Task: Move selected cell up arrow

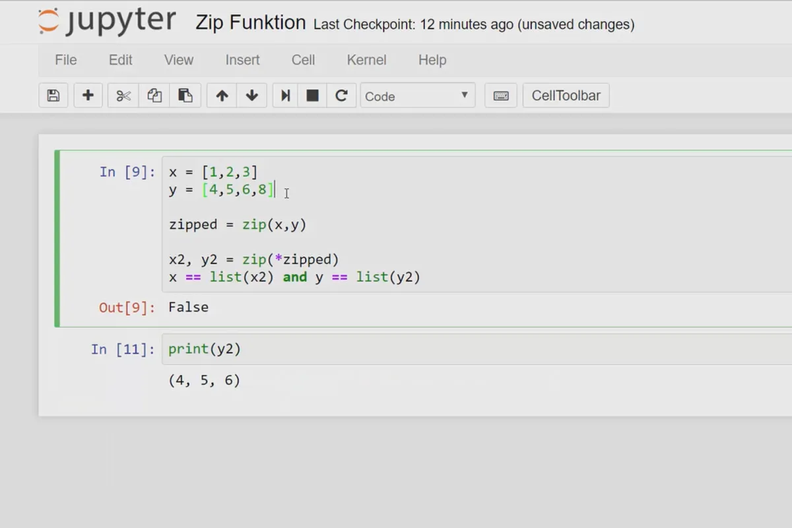Action: tap(222, 96)
